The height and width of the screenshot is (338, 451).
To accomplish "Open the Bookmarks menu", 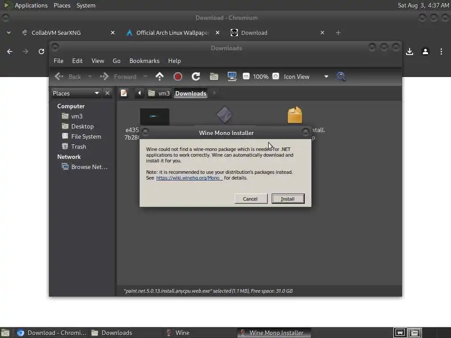I will 144,61.
